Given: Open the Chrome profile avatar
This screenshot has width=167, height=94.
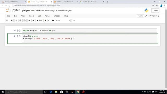Looking at the screenshot, I should click(x=161, y=6).
